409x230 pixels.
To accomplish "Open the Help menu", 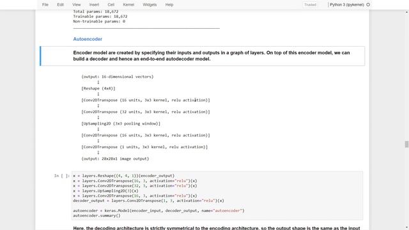I will click(x=169, y=4).
